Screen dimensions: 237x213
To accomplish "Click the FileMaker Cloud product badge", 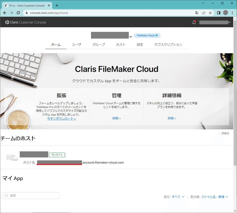I will 147,35.
